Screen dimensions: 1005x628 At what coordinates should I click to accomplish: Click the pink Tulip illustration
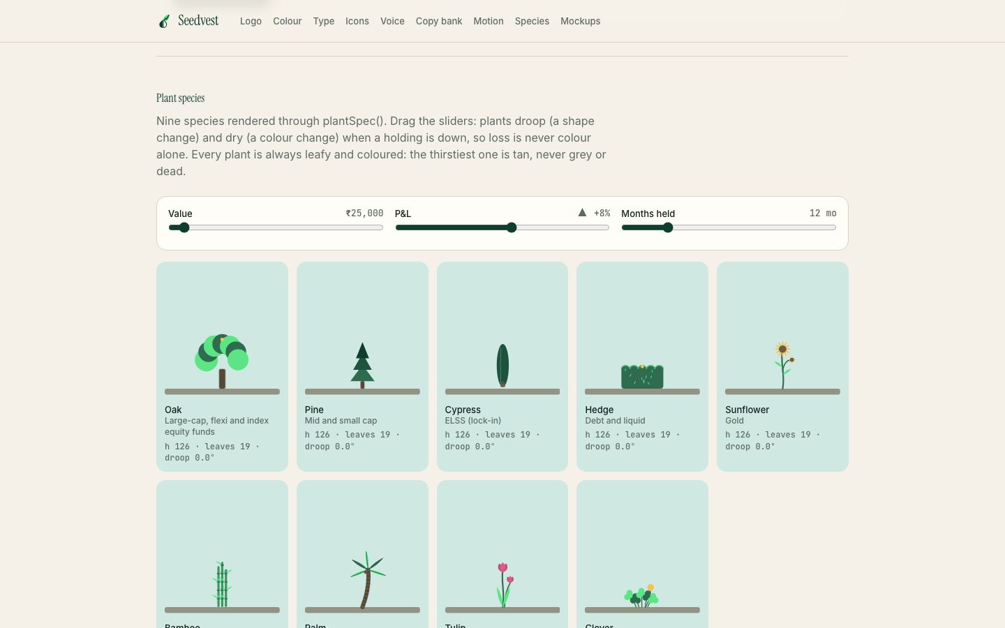[x=505, y=585]
